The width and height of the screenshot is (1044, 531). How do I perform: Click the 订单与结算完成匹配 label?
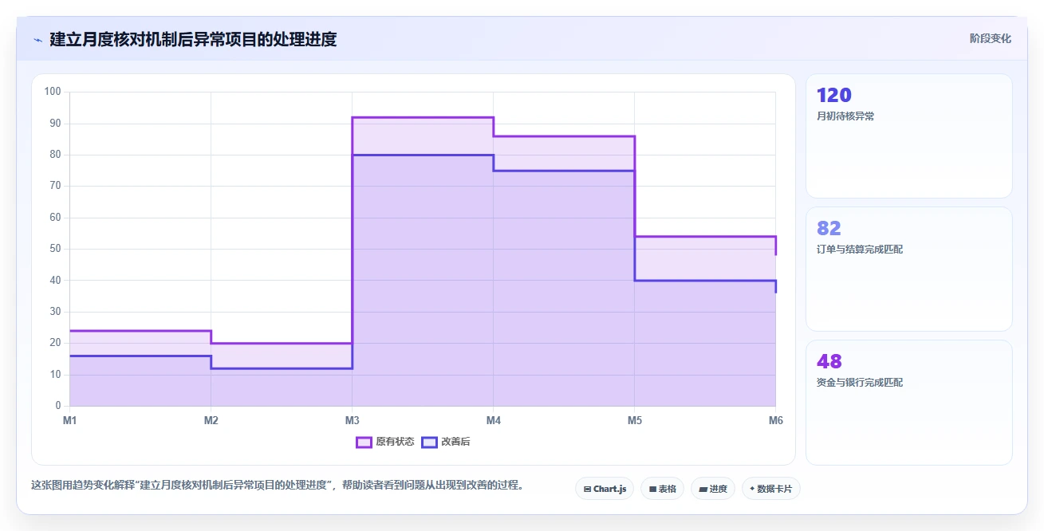click(860, 250)
